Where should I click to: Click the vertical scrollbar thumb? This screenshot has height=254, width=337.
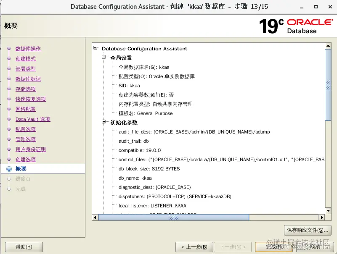point(328,85)
